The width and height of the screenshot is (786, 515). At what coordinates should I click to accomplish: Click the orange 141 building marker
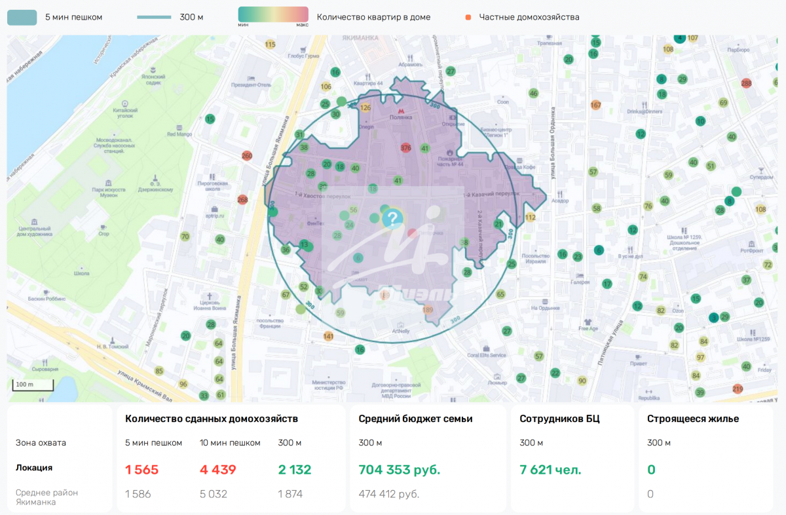pos(328,337)
